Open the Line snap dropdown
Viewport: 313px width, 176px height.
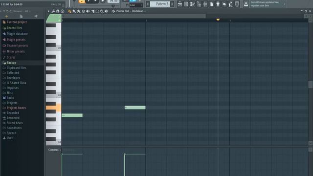click(x=136, y=5)
